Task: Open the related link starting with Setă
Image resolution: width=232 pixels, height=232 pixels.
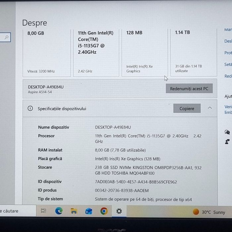Action: 228,65
